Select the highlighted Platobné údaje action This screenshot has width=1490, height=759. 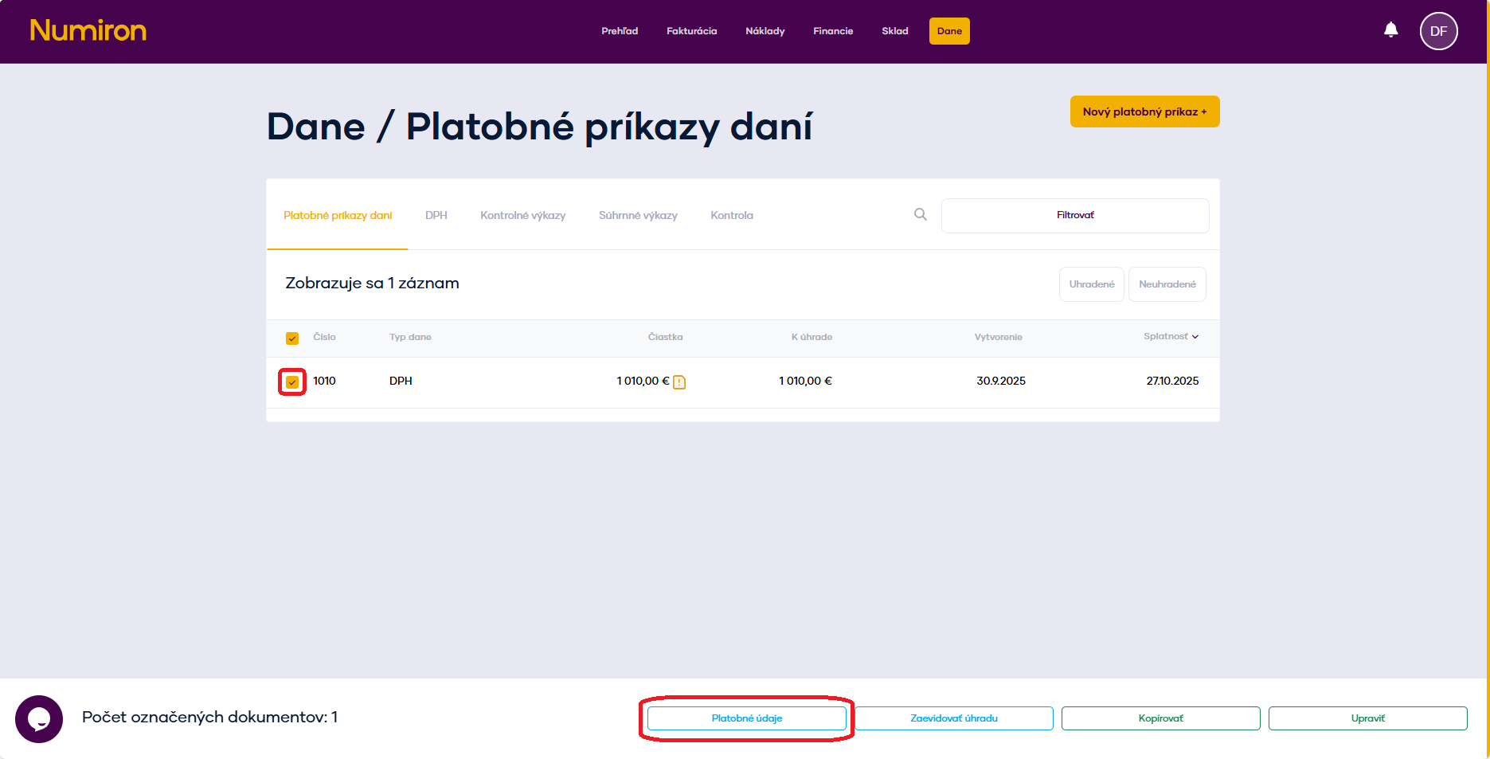pos(746,718)
